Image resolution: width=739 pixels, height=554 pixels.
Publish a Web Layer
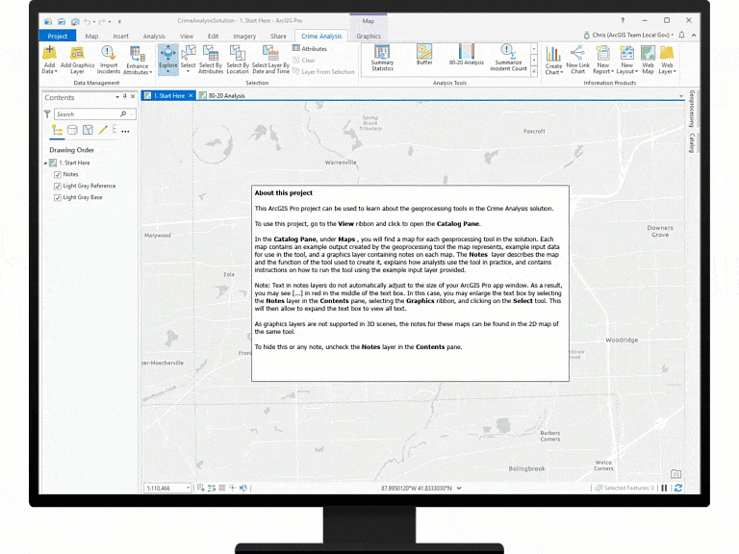click(667, 60)
